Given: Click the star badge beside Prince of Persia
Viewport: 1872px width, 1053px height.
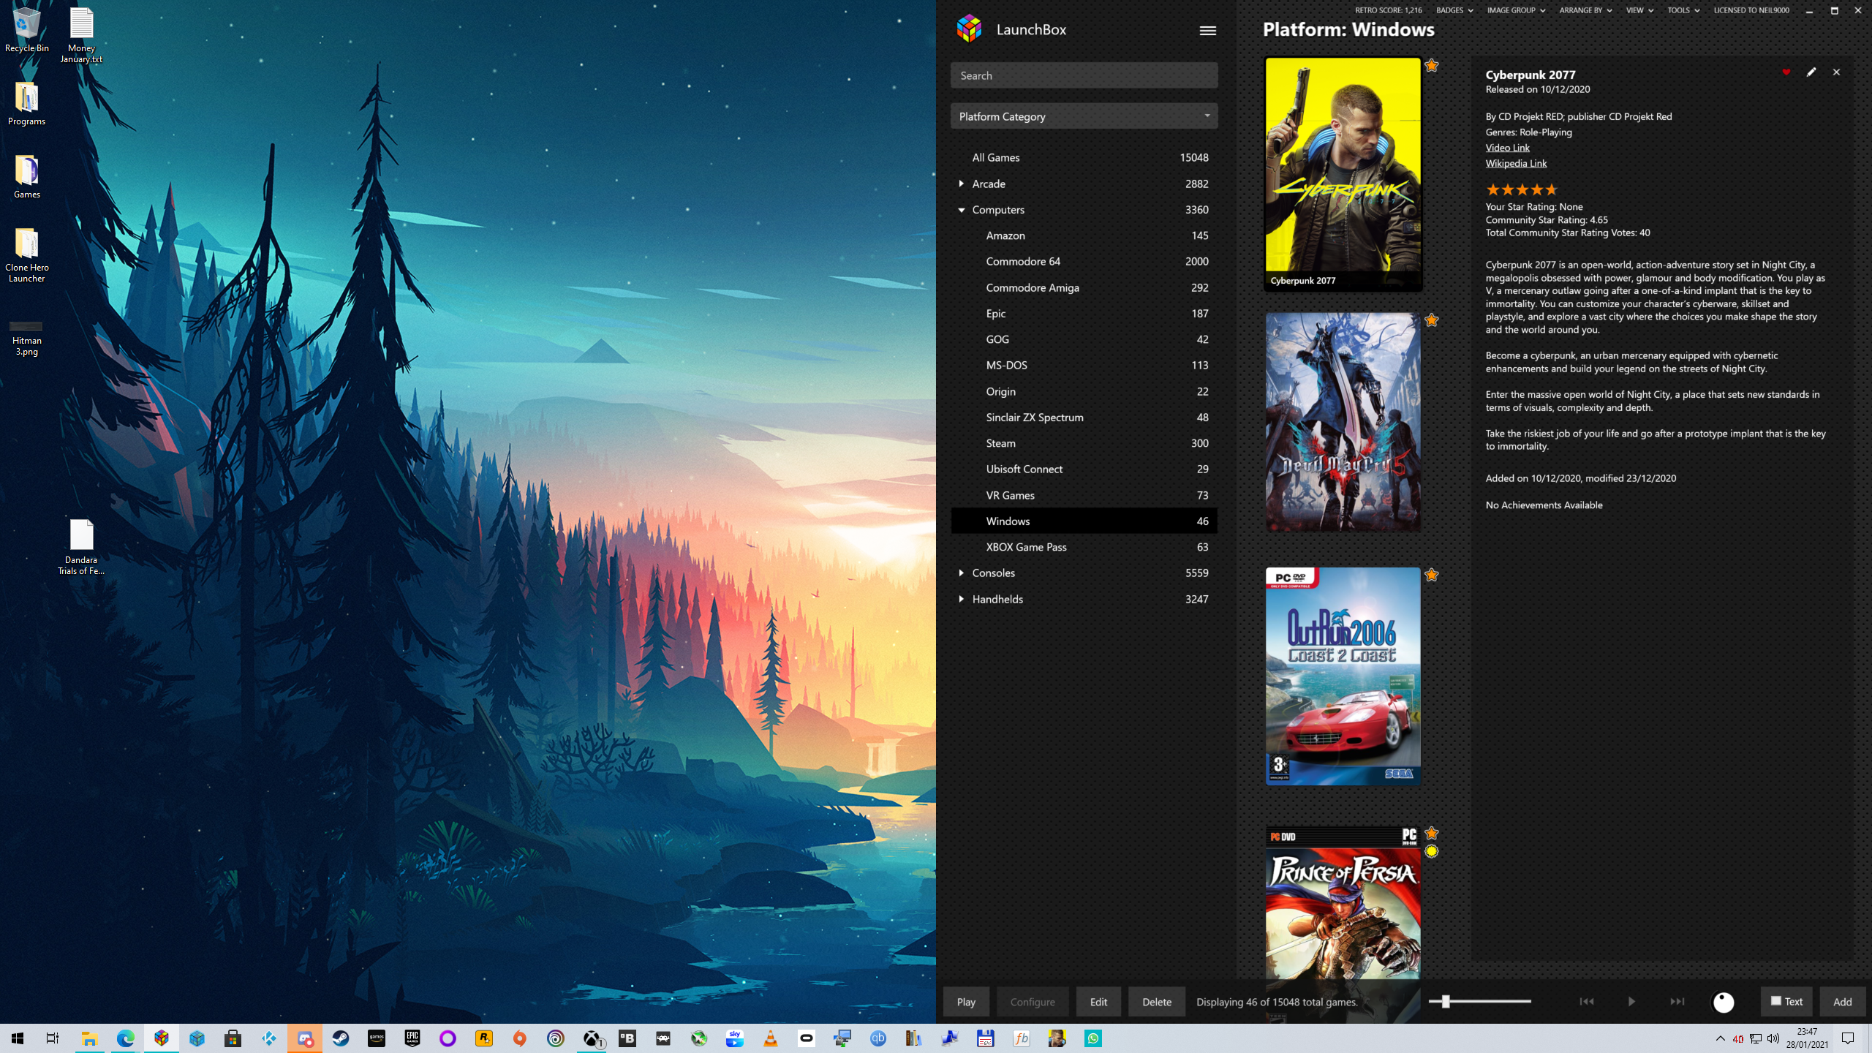Looking at the screenshot, I should [x=1431, y=833].
